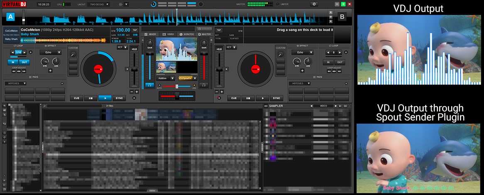The height and width of the screenshot is (195, 484).
Task: Double the deck A loop length
Action: point(24,52)
